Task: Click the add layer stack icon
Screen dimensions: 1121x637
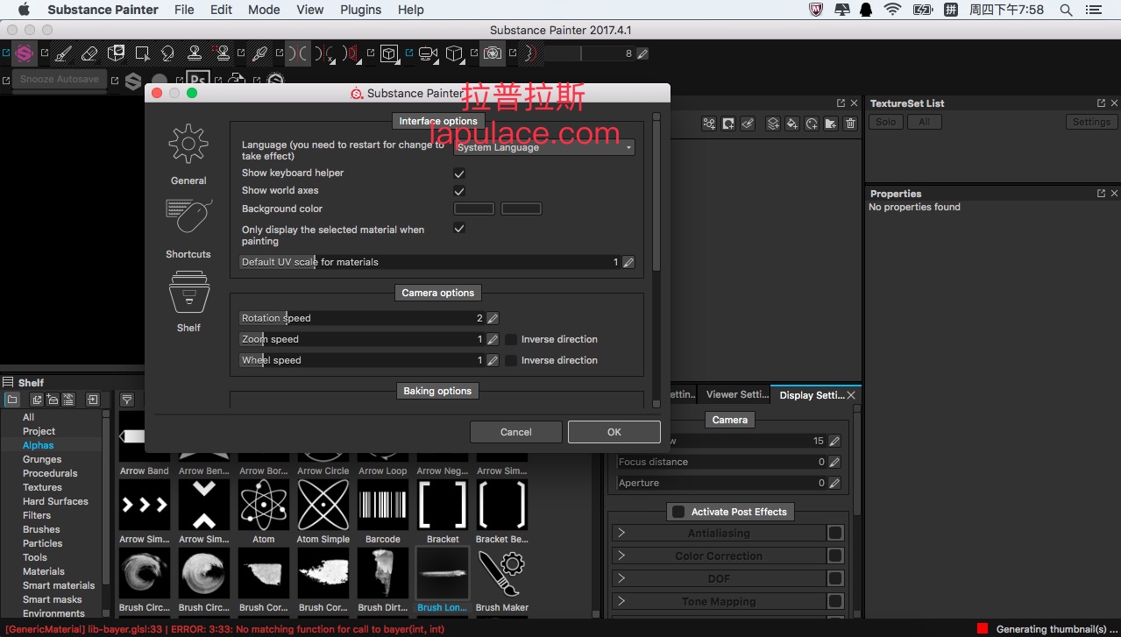Action: coord(773,124)
